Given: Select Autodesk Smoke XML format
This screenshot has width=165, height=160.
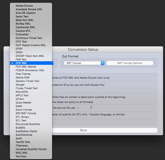Looking at the screenshot, I should point(31,9).
